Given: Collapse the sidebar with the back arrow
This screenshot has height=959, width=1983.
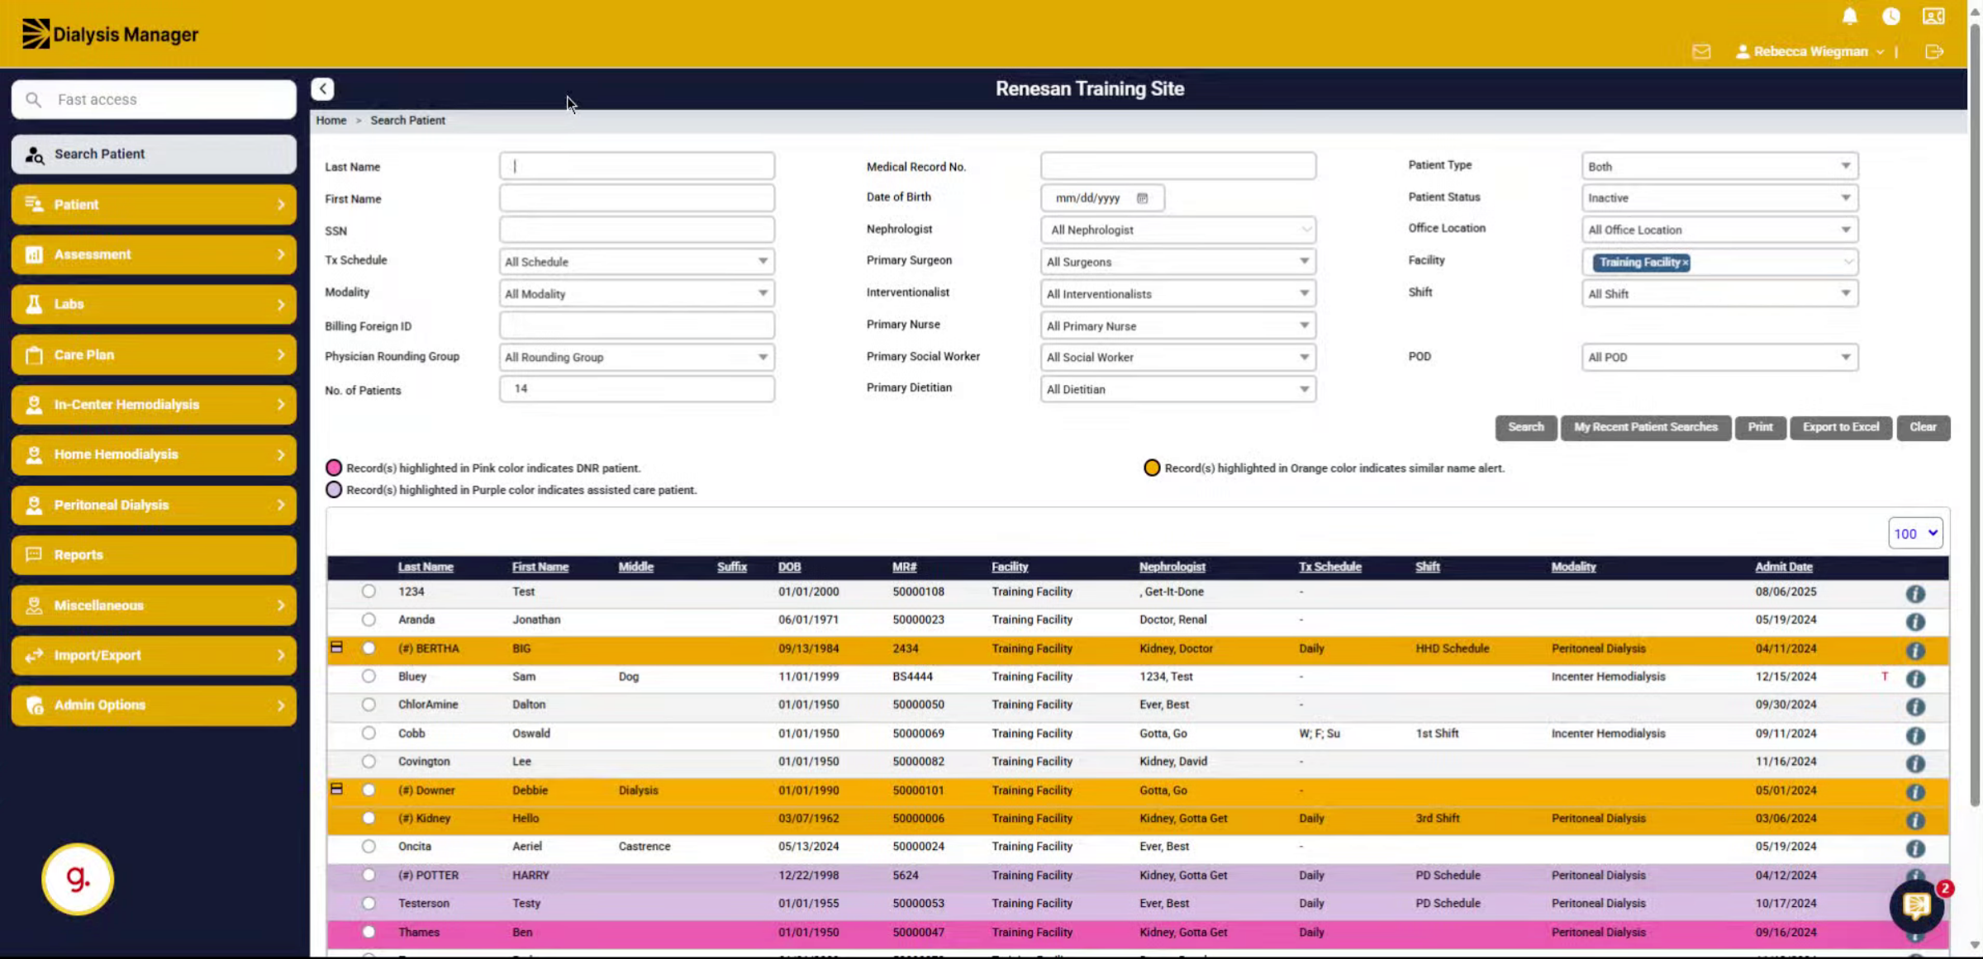Looking at the screenshot, I should [x=322, y=88].
